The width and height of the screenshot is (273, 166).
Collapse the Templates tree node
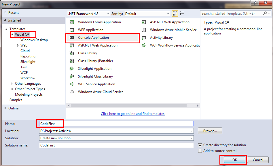tap(6, 29)
